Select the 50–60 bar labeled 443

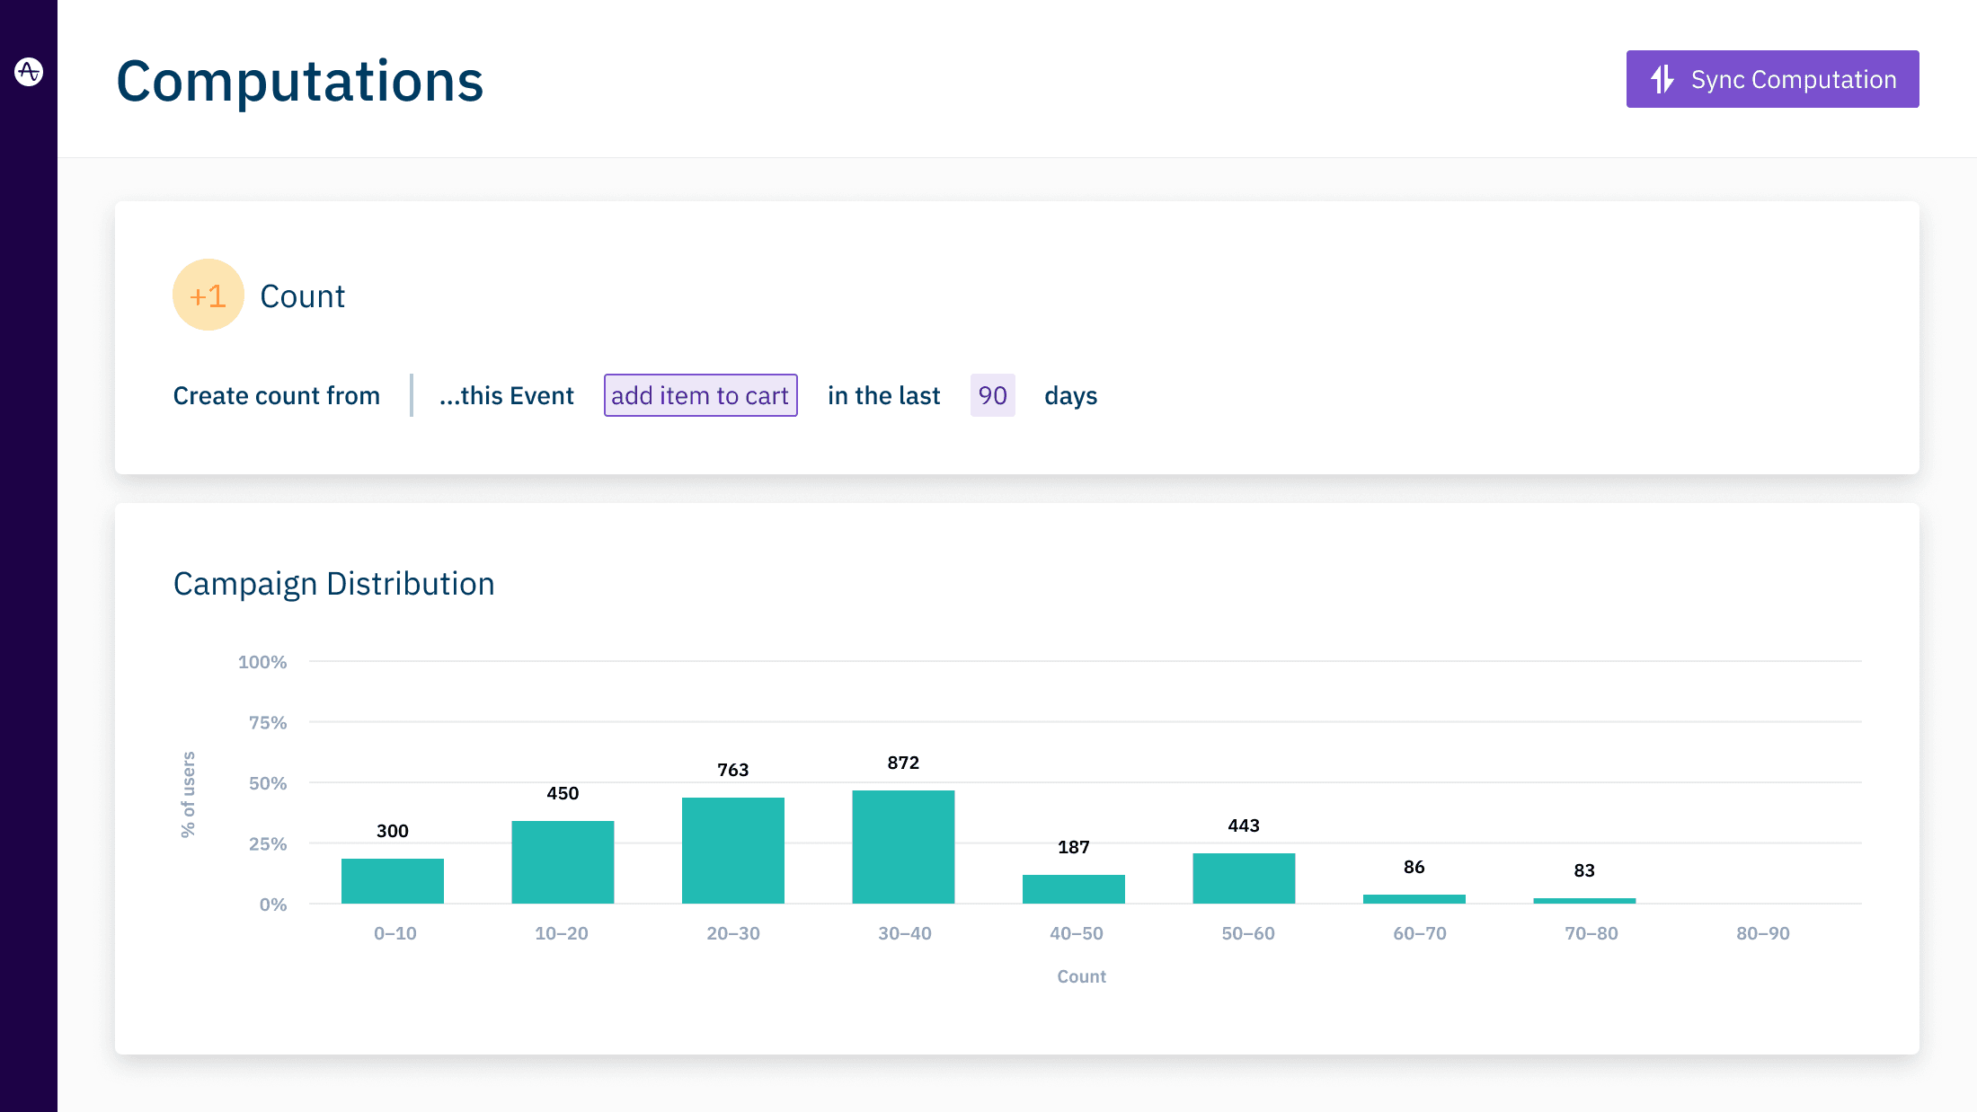pos(1244,878)
